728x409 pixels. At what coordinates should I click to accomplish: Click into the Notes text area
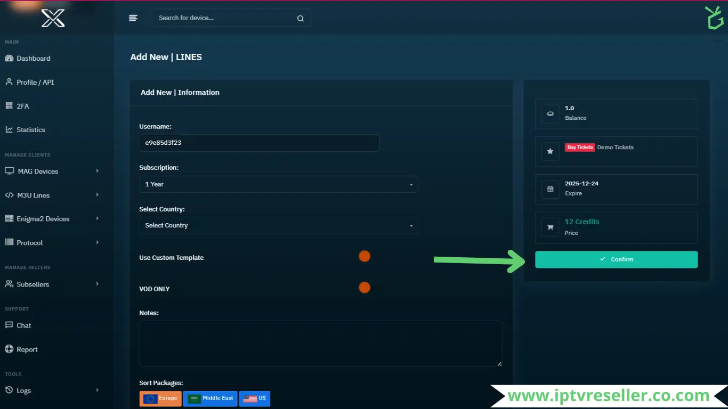[x=321, y=343]
